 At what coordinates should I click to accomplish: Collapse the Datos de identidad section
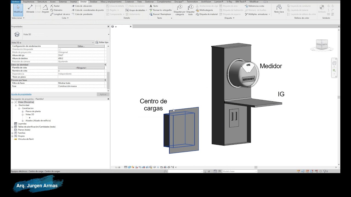pyautogui.click(x=105, y=65)
